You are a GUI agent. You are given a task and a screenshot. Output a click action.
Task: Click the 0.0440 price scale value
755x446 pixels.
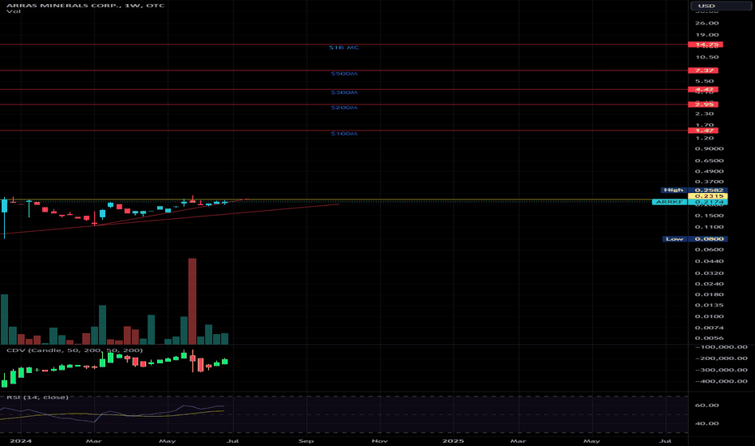710,261
